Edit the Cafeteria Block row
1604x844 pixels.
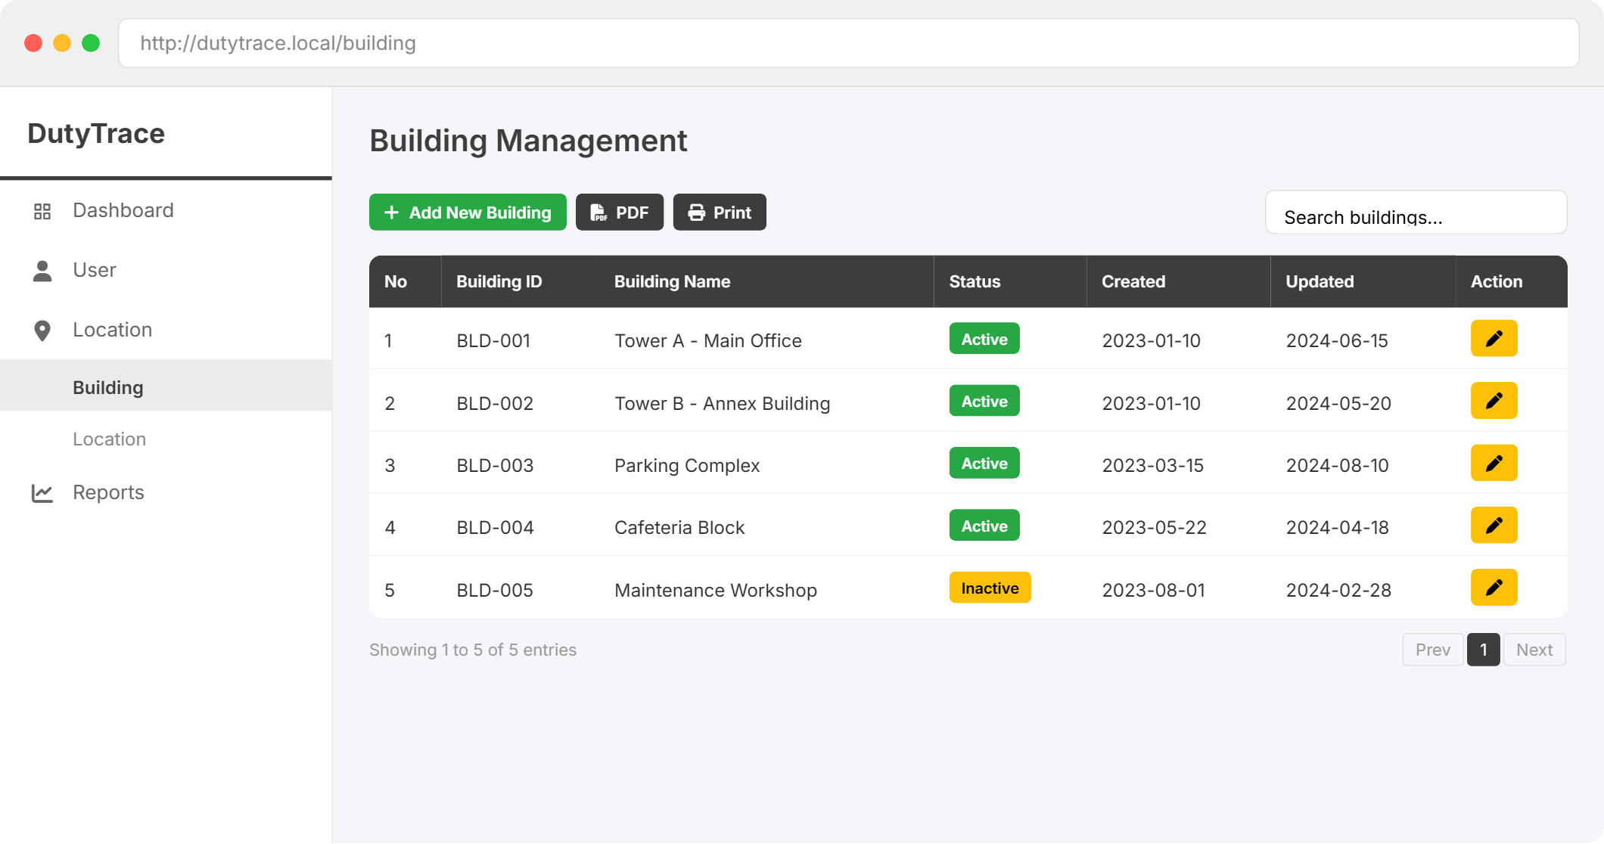(x=1494, y=526)
